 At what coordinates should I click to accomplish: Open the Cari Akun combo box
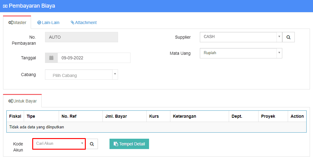pyautogui.click(x=59, y=144)
